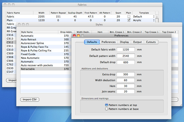Click Drop Addn. column header
184x122 pixels.
66,32
